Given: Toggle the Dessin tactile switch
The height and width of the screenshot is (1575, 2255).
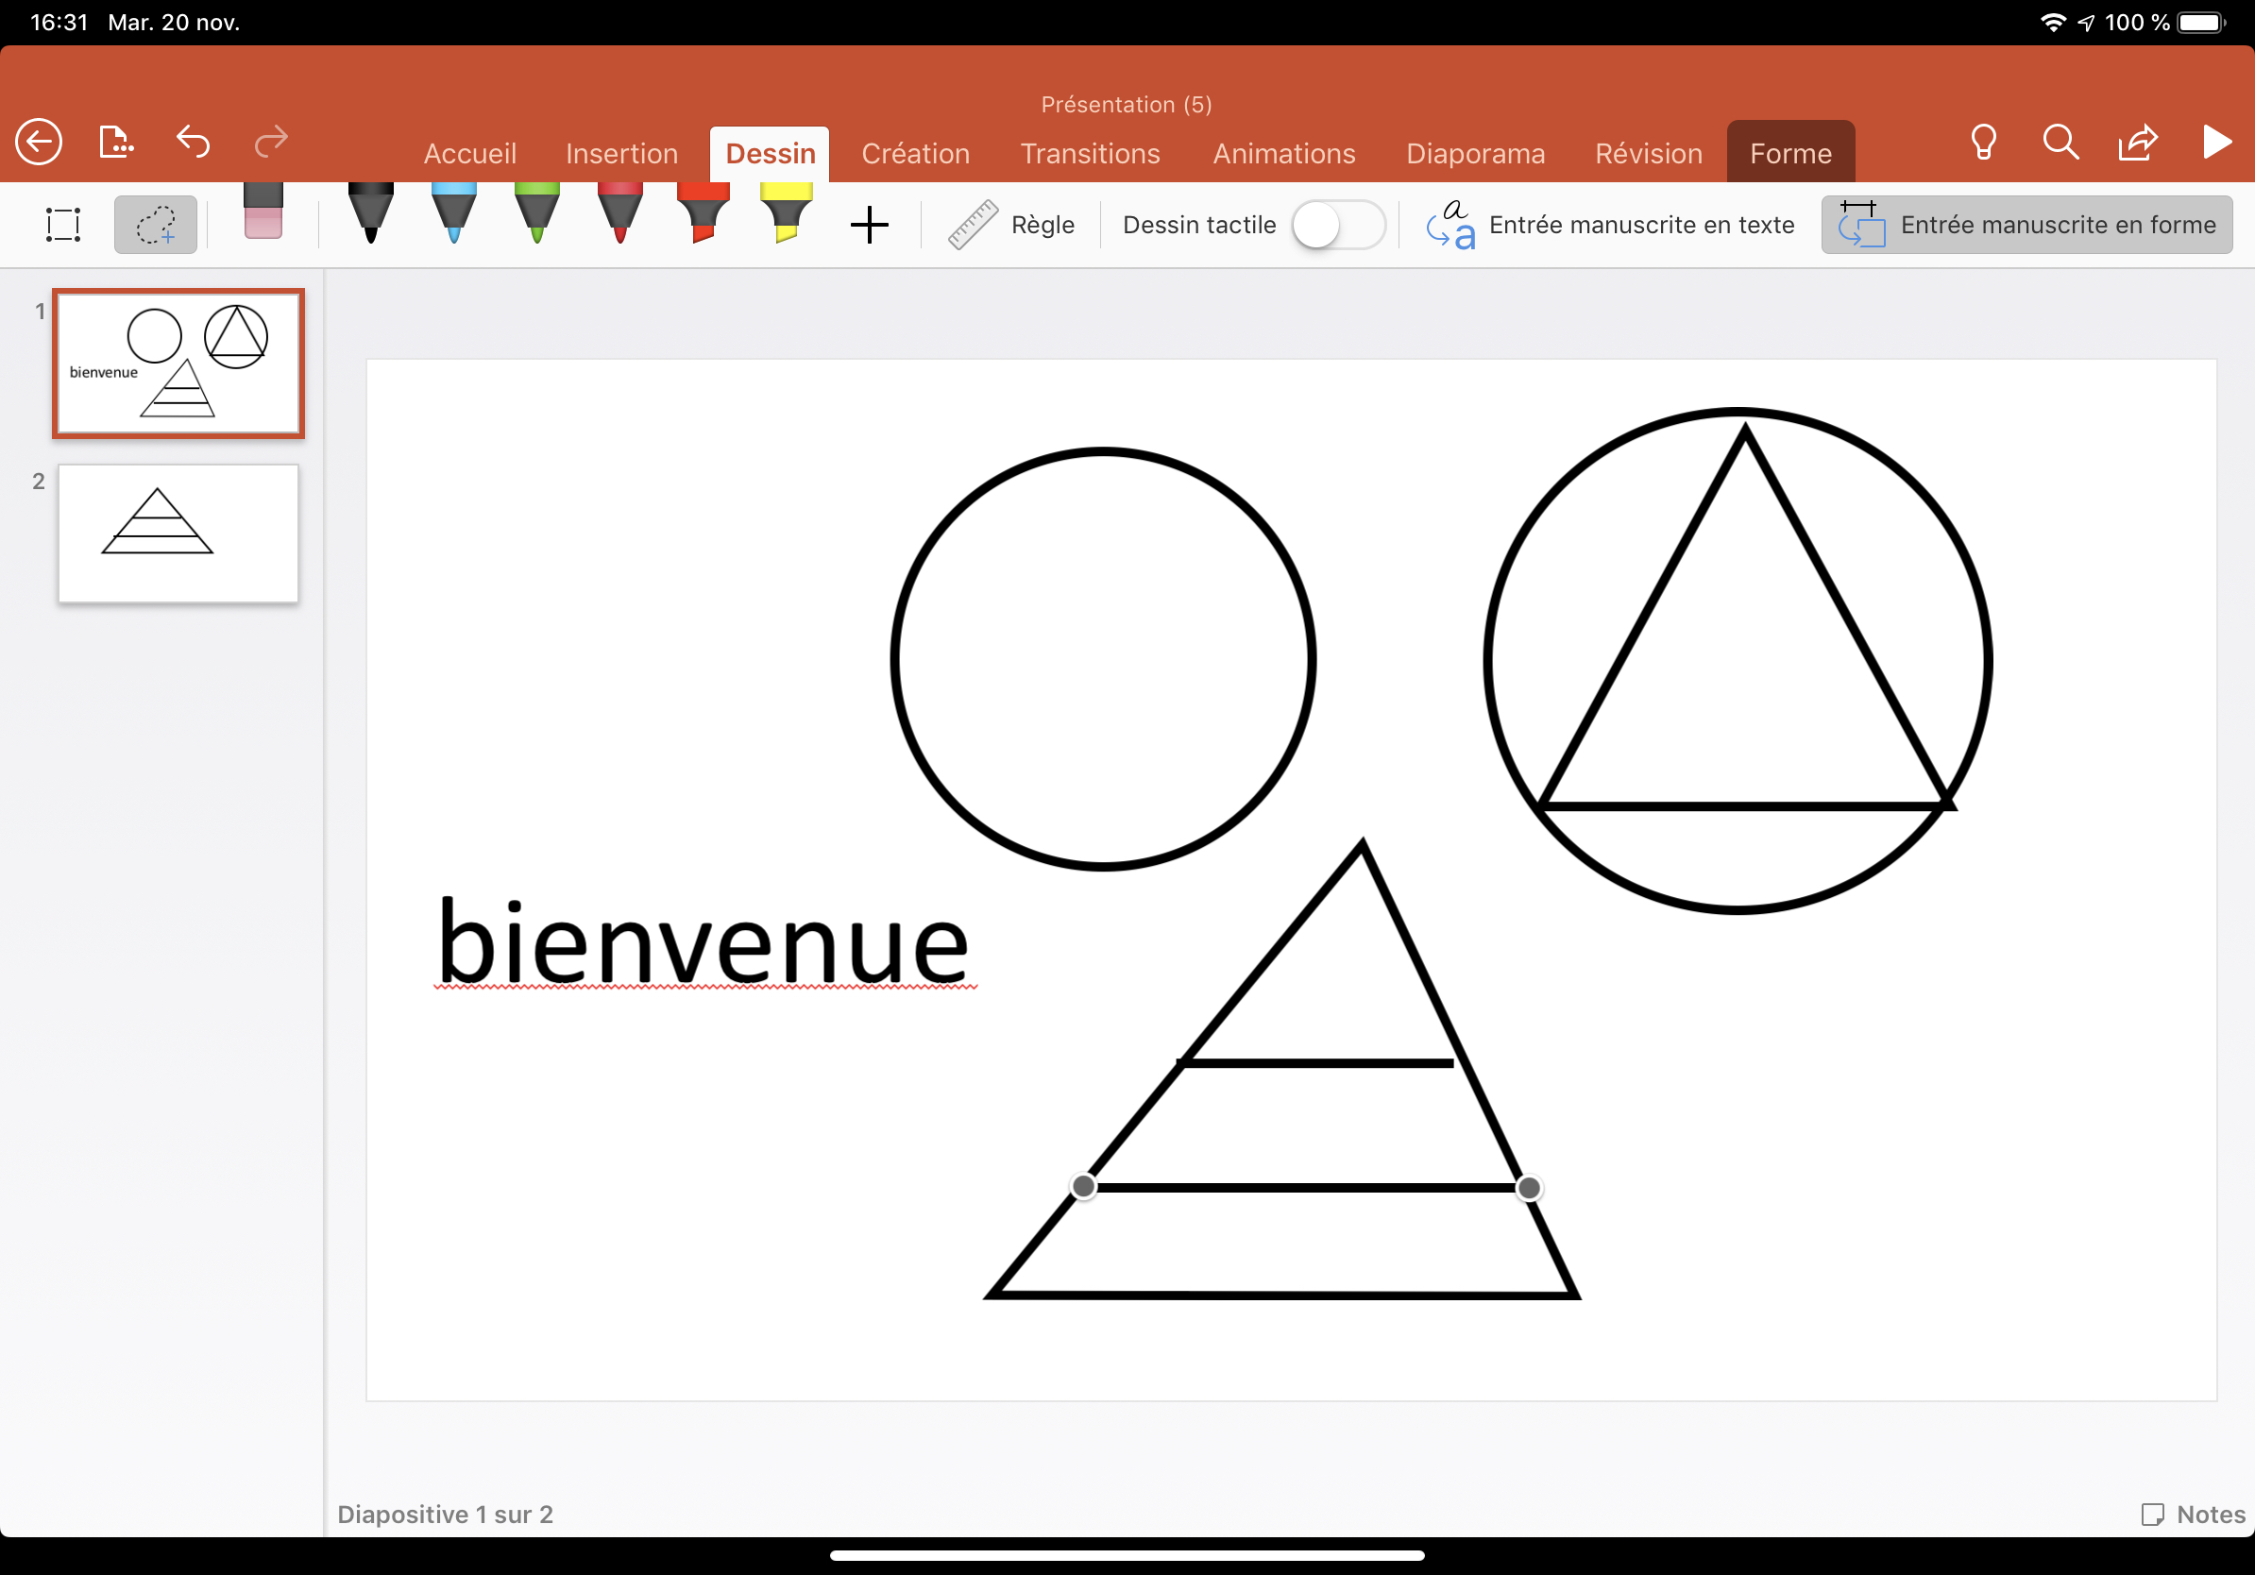Looking at the screenshot, I should [1338, 225].
